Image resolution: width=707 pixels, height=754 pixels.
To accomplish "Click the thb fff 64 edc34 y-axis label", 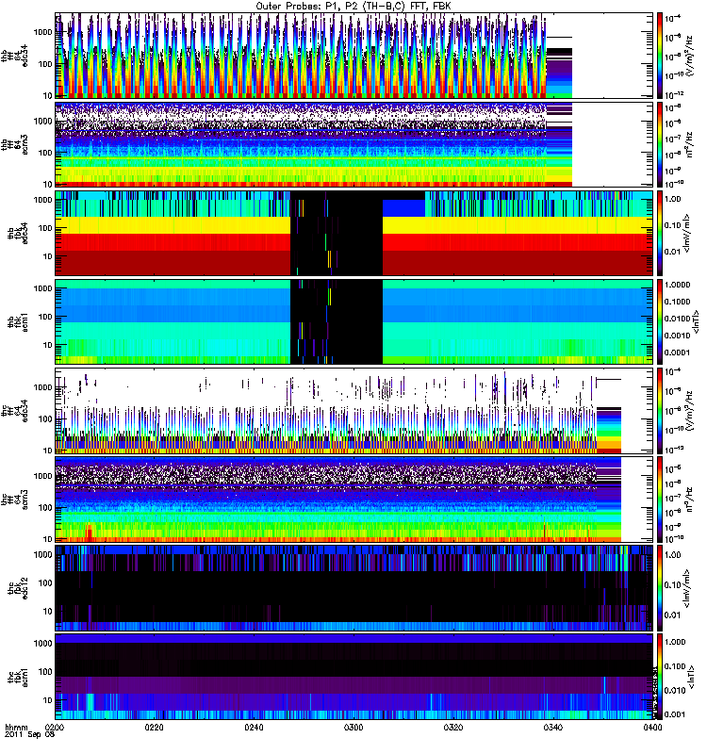I will 14,56.
